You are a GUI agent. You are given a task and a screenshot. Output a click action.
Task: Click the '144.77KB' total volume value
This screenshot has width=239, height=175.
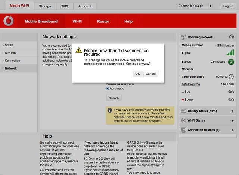click(x=227, y=84)
